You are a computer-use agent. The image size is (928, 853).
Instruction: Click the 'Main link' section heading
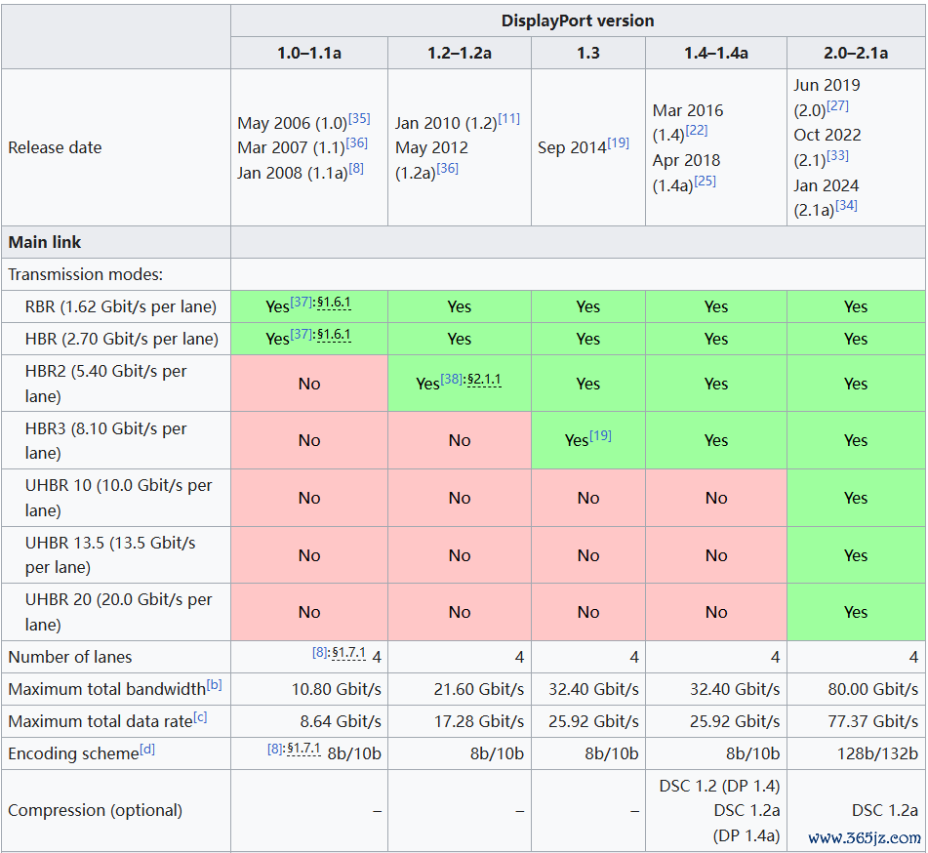pyautogui.click(x=45, y=242)
